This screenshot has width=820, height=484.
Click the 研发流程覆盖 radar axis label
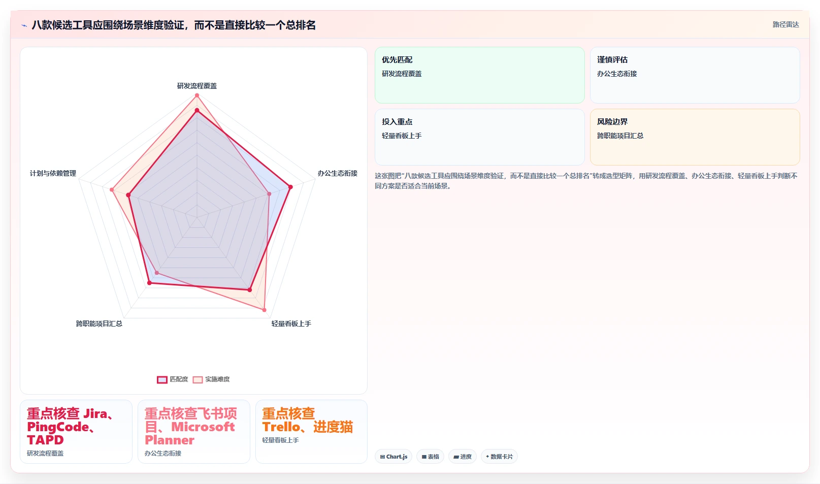pos(197,86)
